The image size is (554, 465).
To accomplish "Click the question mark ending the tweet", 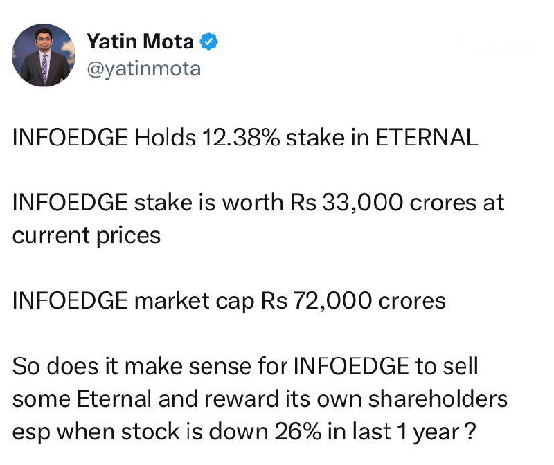I will point(470,432).
